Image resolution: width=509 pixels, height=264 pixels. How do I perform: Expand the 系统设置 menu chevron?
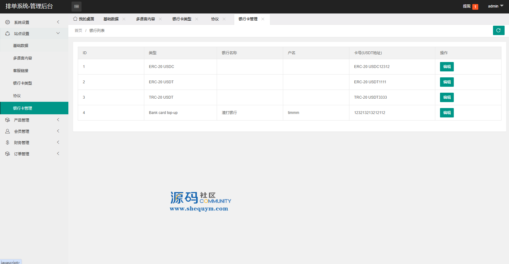click(x=58, y=22)
